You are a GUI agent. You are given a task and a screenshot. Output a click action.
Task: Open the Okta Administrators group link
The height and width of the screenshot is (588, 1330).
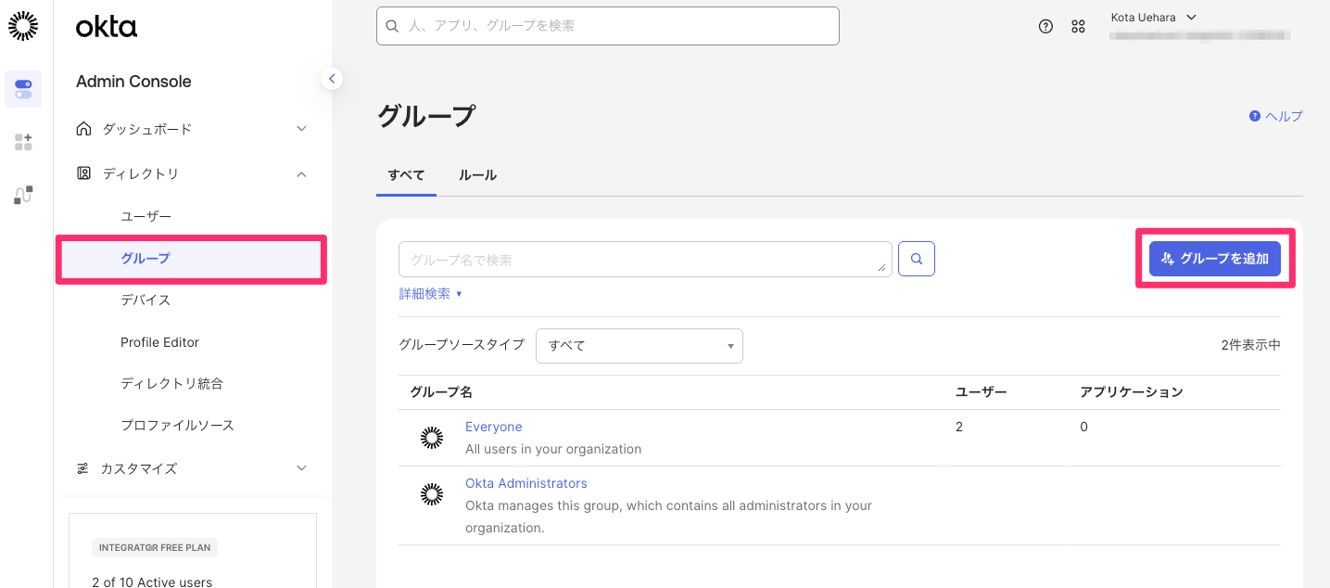[x=526, y=483]
